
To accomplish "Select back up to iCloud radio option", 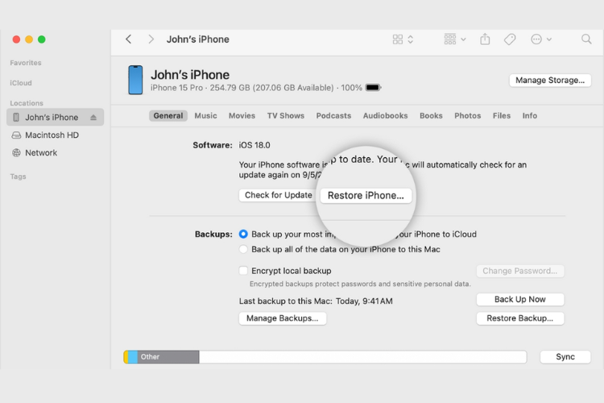I will click(x=243, y=234).
